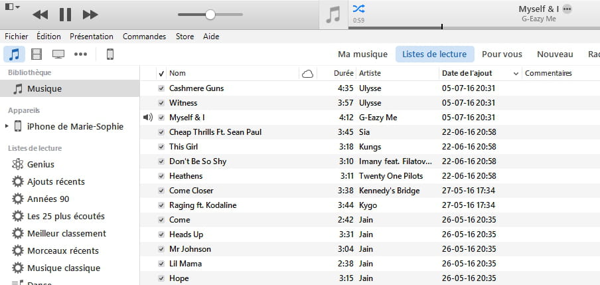This screenshot has width=600, height=285.
Task: Switch to the Movies film icon
Action: 37,54
